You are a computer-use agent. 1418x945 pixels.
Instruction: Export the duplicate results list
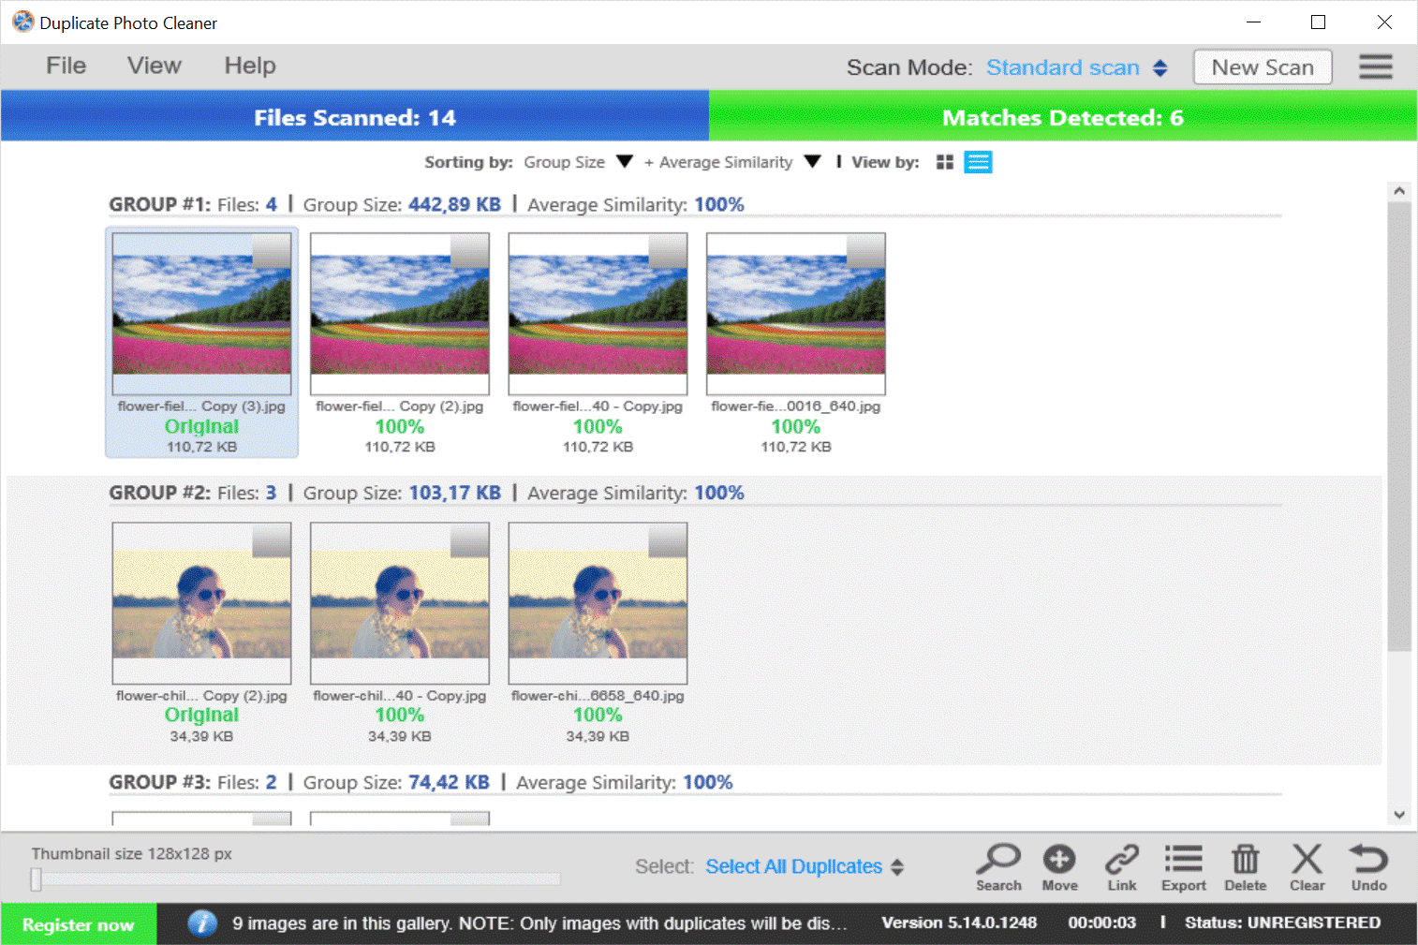click(x=1183, y=866)
